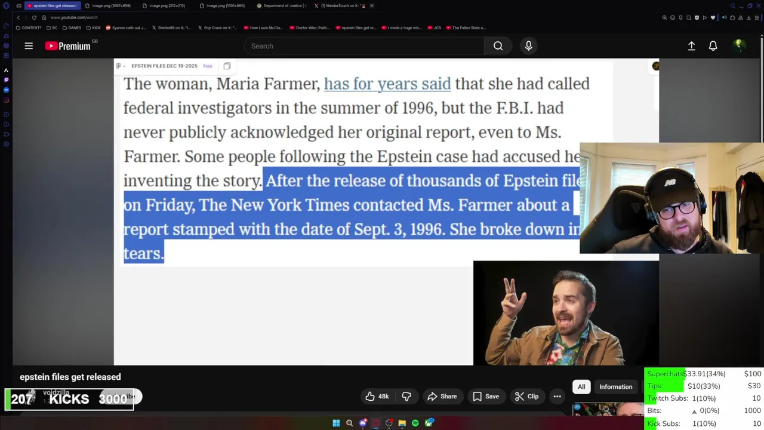Open YouTube notifications bell
The width and height of the screenshot is (764, 430).
[713, 46]
